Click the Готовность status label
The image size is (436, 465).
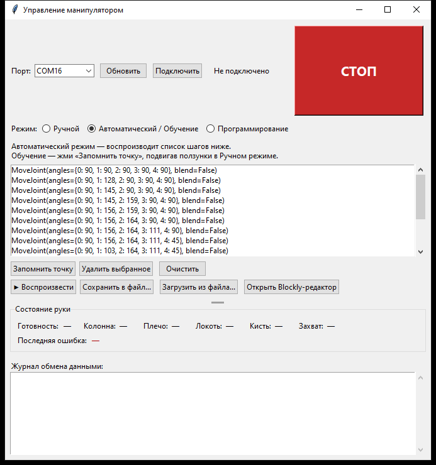[x=38, y=326]
